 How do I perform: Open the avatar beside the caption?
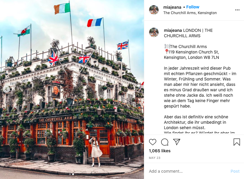(154, 32)
